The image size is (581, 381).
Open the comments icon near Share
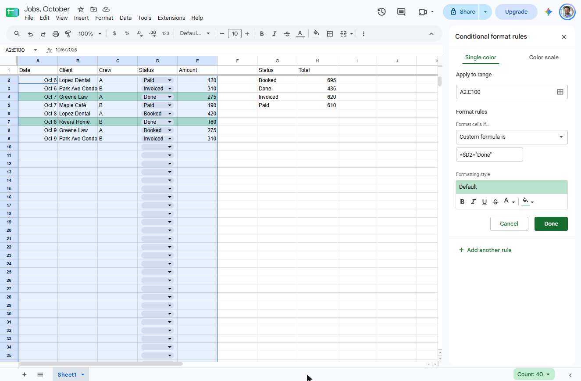401,12
